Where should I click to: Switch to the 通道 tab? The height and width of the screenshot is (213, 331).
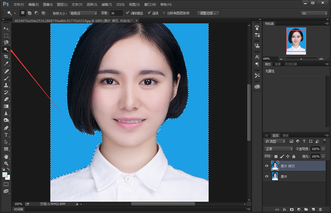(285, 135)
